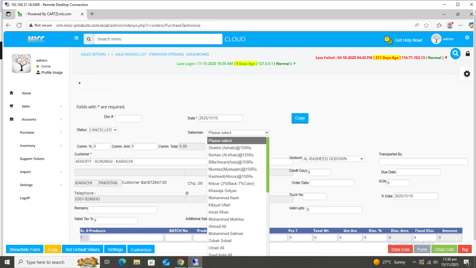The image size is (476, 268).
Task: Click the lock icon
Action: pos(468,54)
